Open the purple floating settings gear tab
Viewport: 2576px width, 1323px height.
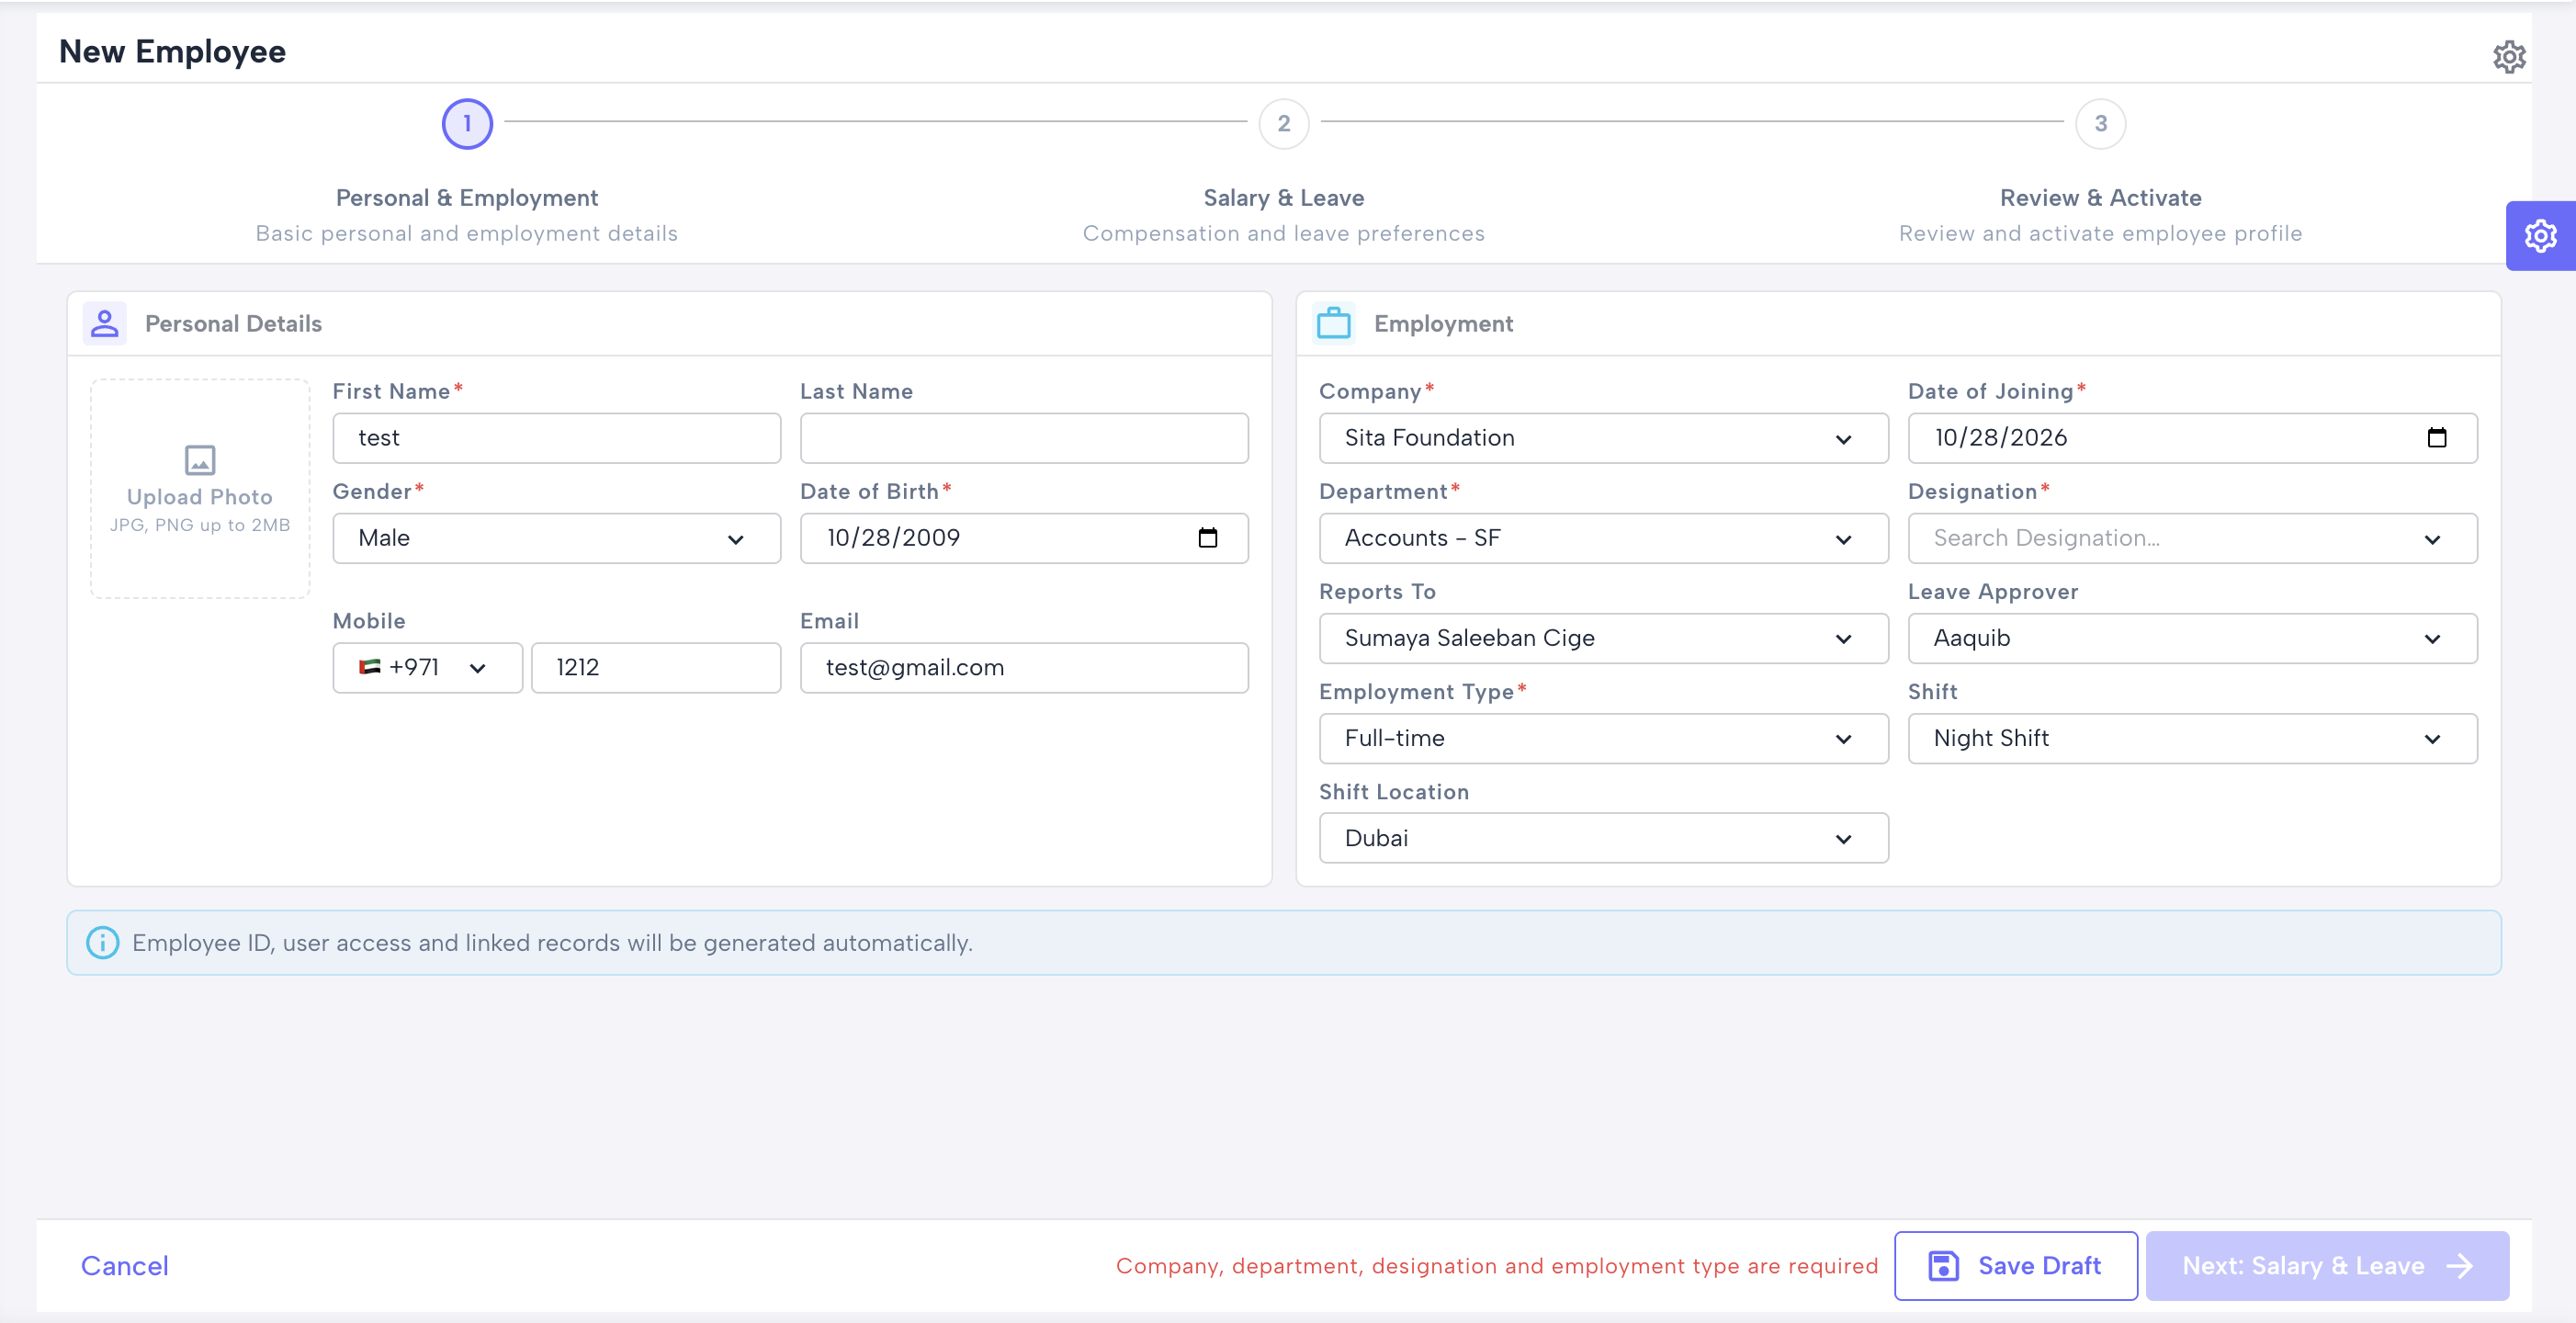[2540, 236]
